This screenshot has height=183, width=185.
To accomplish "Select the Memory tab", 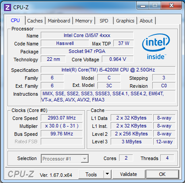I will click(84, 21).
